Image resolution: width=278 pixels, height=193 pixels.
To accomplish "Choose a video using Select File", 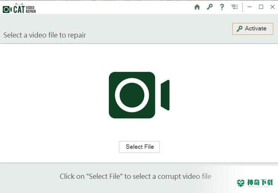I will tap(139, 147).
